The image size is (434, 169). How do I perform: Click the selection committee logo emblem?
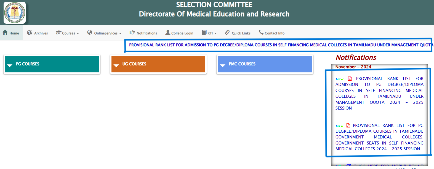click(x=15, y=13)
